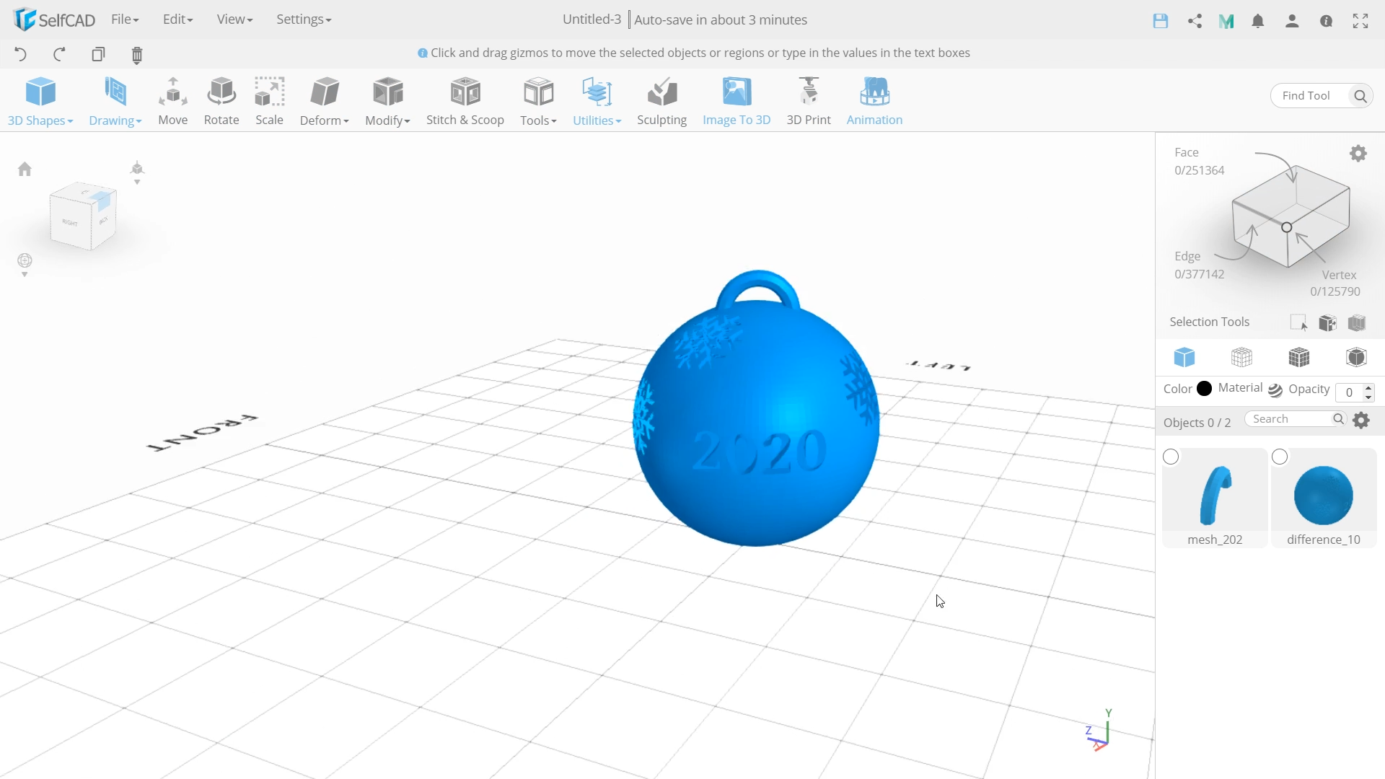Click the Delete trash icon
This screenshot has height=779, width=1385.
[x=137, y=55]
